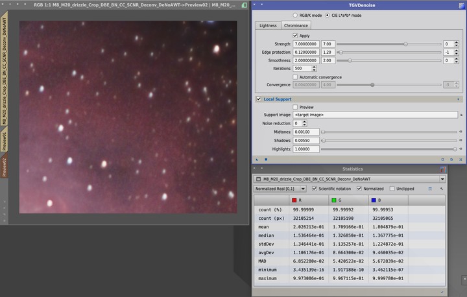The width and height of the screenshot is (467, 297).
Task: Select the RGB/K mode radio button
Action: (x=296, y=15)
